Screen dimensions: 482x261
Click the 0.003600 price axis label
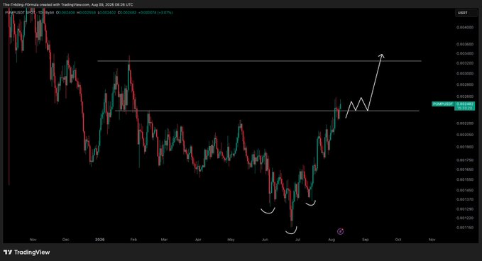(465, 44)
